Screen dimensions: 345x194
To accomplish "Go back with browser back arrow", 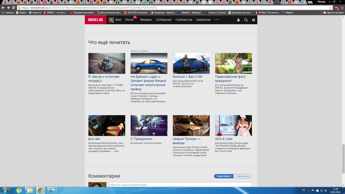I will [3, 8].
